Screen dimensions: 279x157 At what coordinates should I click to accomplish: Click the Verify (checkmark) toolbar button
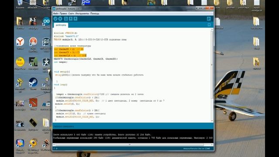(x=55, y=19)
